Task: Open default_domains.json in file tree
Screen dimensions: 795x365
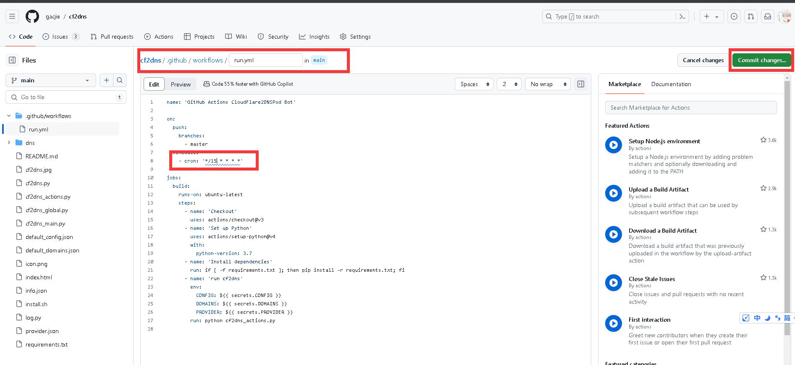Action: [52, 250]
